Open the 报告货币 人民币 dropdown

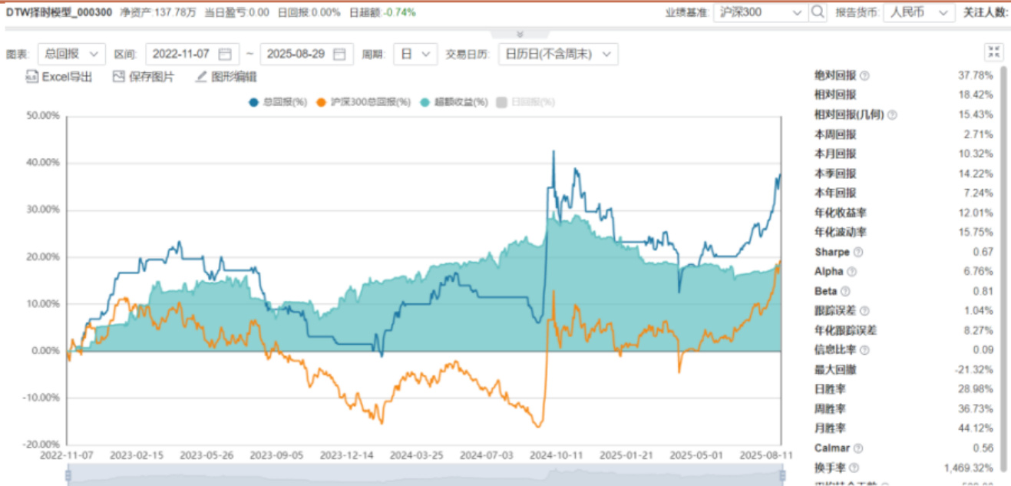pyautogui.click(x=919, y=12)
